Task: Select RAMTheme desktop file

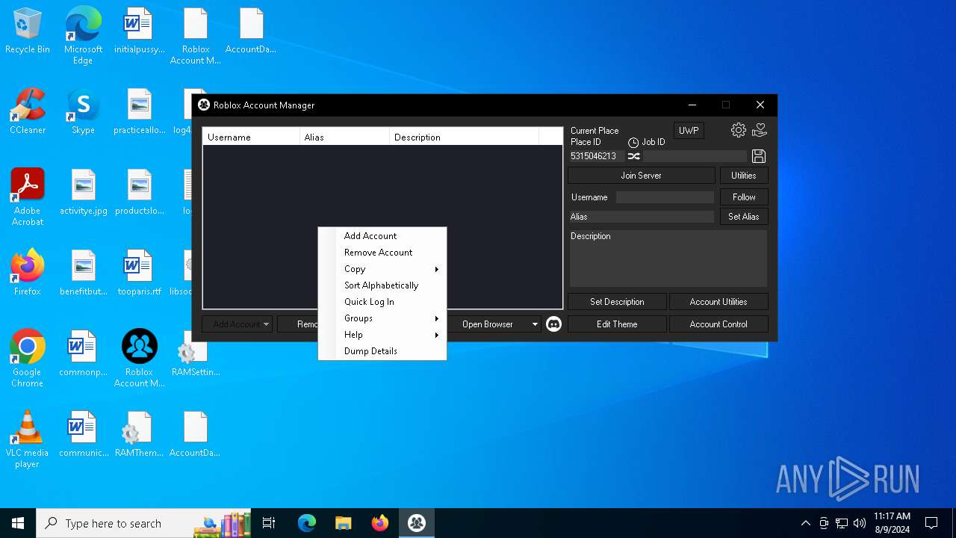Action: pos(139,434)
